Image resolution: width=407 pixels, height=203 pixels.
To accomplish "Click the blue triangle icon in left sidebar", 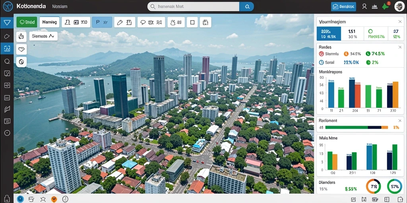I will pyautogui.click(x=7, y=23).
